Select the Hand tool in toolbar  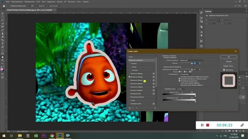coord(3,57)
